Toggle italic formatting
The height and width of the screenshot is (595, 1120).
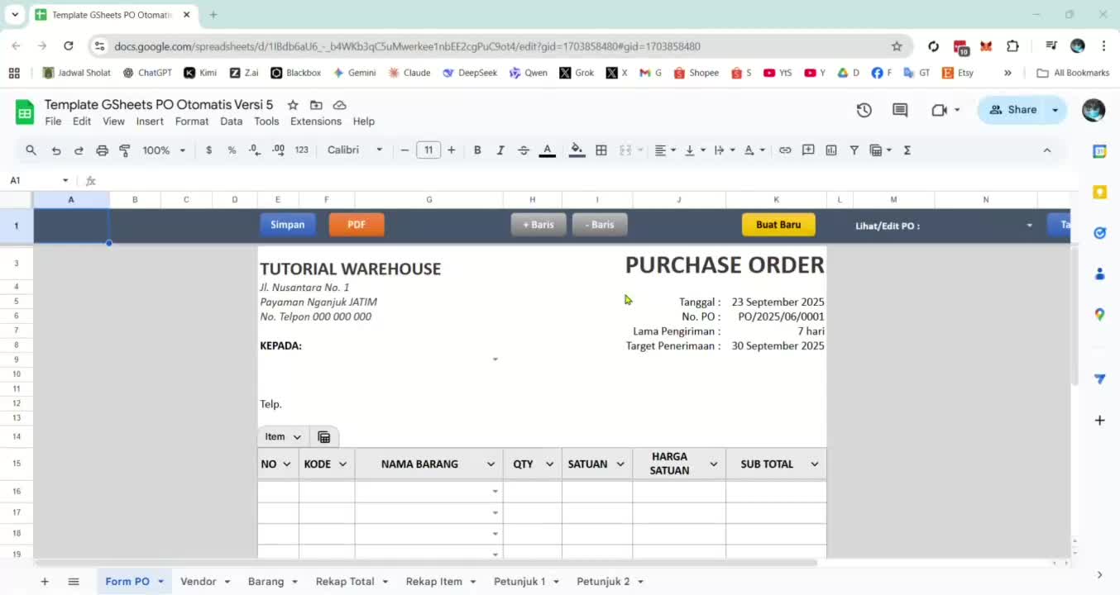[x=500, y=150]
